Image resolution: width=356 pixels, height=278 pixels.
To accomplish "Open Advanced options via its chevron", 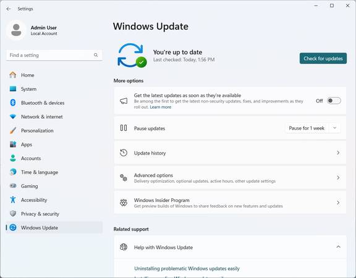I will (338, 178).
